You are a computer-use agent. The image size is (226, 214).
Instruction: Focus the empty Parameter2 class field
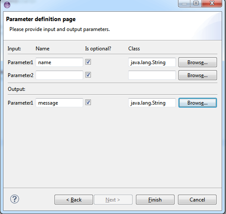(x=152, y=75)
